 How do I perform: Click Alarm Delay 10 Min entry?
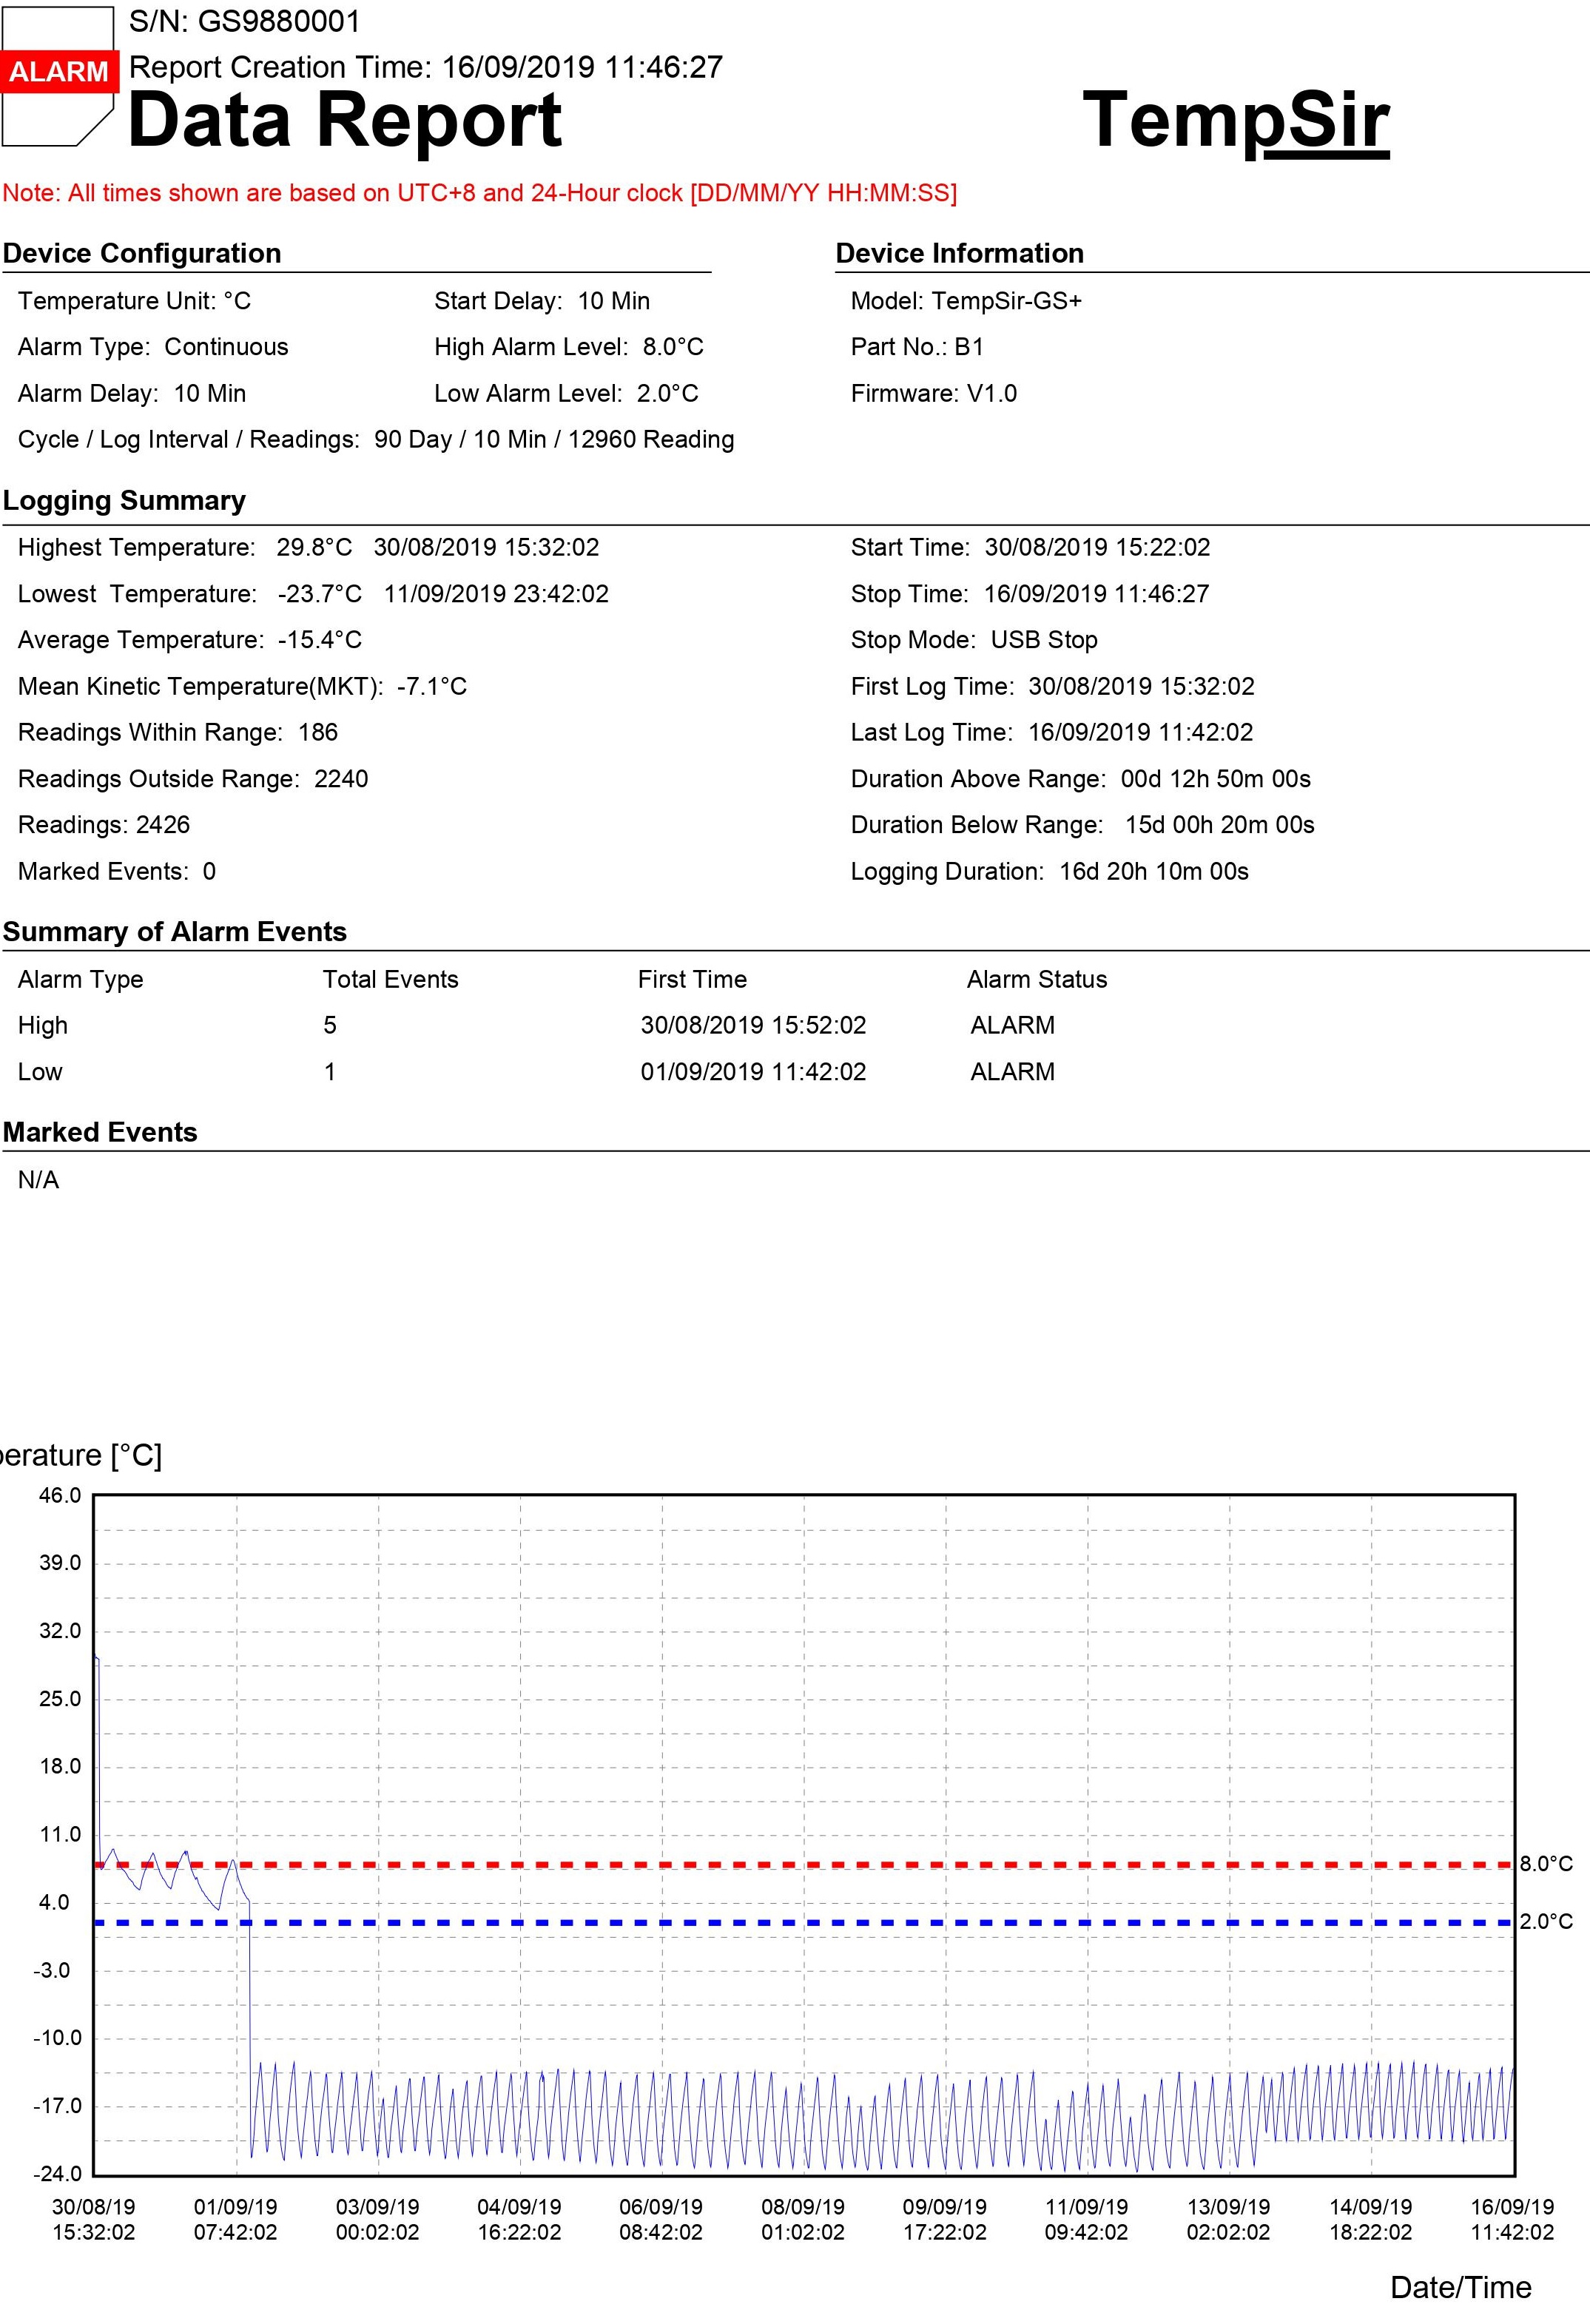click(132, 393)
